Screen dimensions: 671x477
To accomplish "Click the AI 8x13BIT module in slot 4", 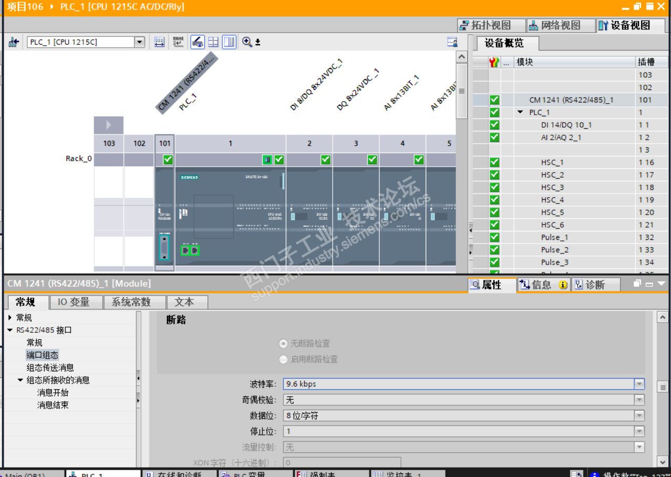I will coord(402,216).
